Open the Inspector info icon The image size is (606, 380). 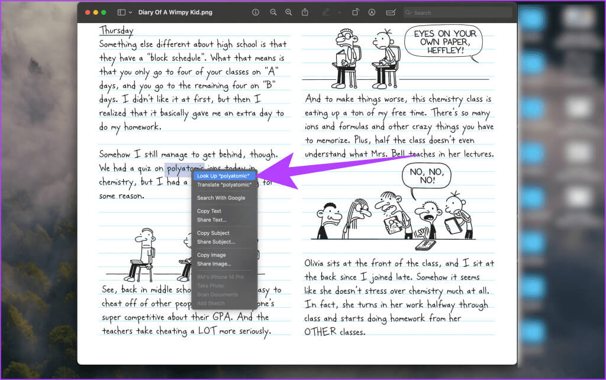[256, 12]
